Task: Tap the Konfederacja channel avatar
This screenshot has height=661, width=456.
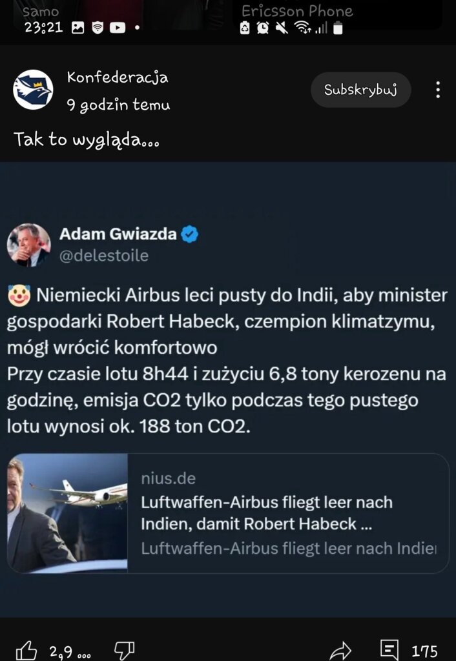Action: tap(33, 90)
